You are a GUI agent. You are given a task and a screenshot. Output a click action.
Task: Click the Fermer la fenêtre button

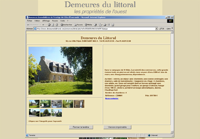[81, 127]
